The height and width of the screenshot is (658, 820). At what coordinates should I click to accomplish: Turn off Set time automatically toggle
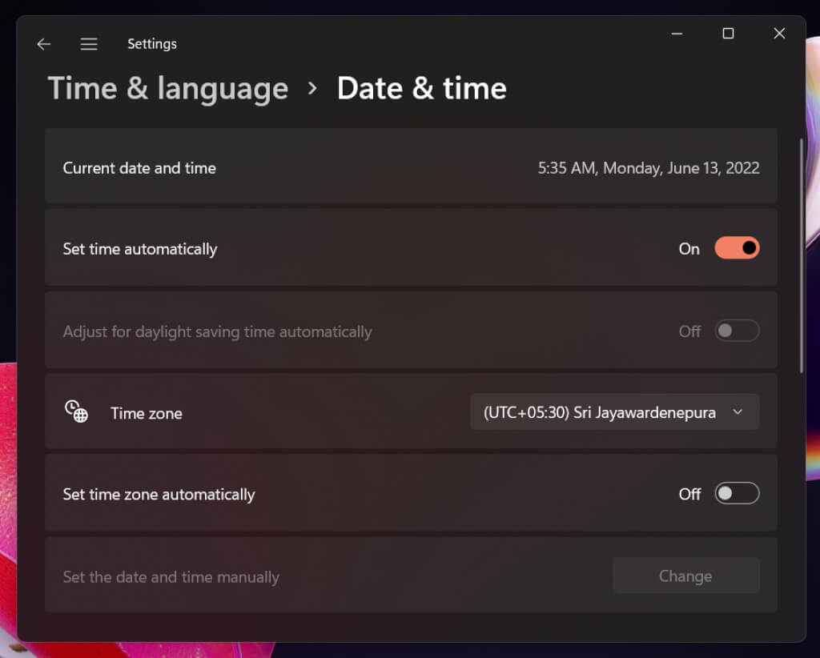click(737, 247)
